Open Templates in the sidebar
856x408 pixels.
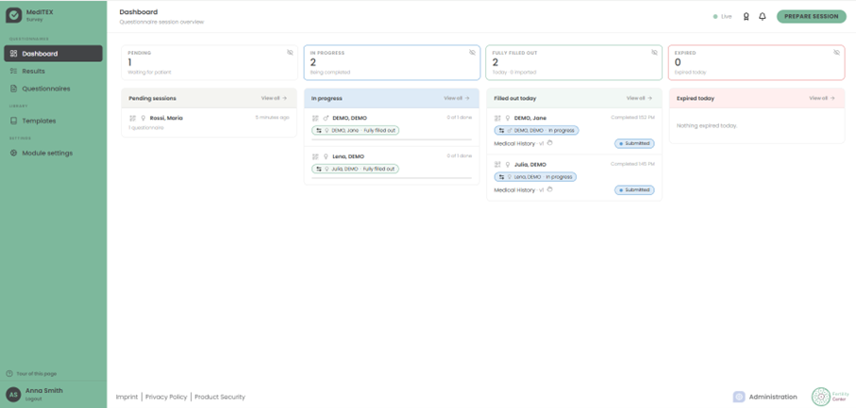pos(53,121)
